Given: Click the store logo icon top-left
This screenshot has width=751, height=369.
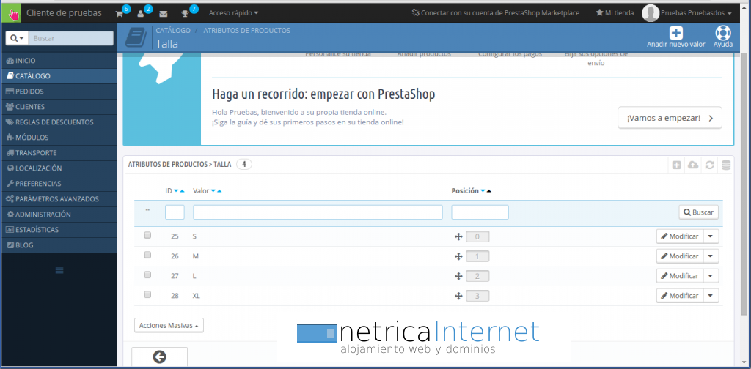Looking at the screenshot, I should pos(12,13).
